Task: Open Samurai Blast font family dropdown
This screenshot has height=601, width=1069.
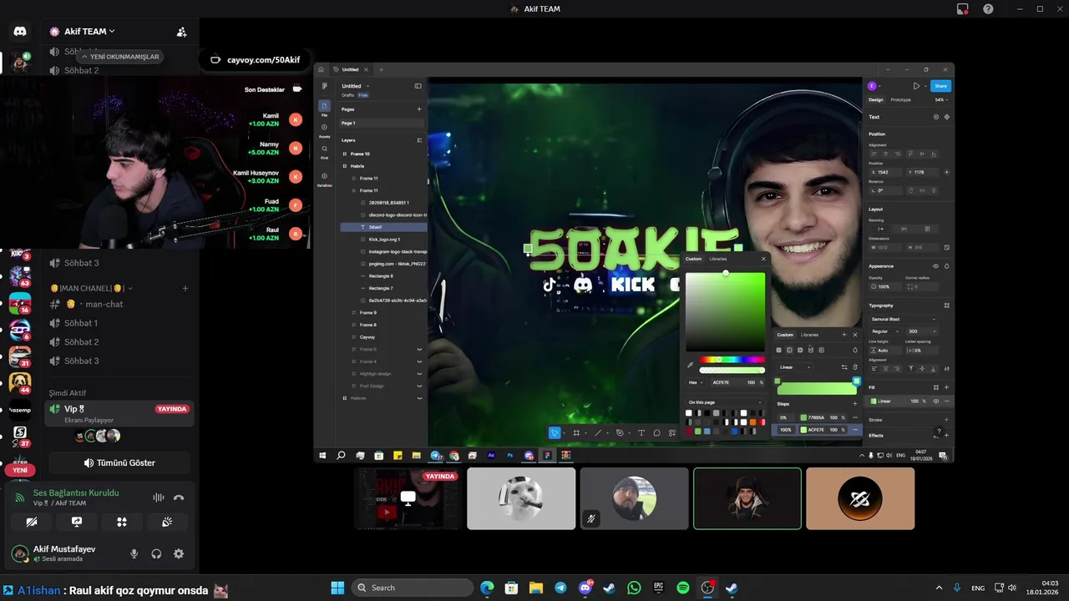Action: click(x=903, y=319)
